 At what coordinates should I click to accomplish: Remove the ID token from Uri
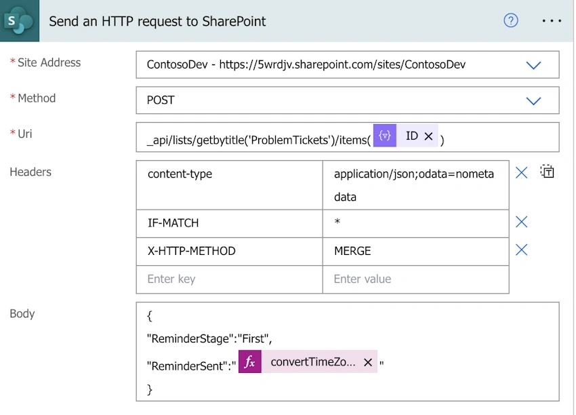click(x=428, y=136)
